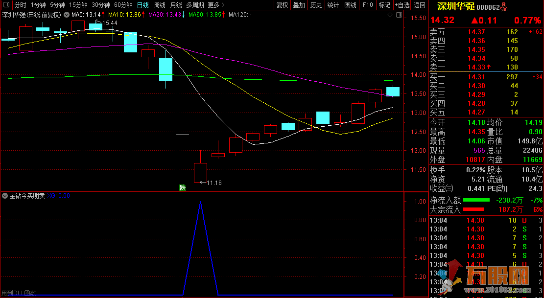The image size is (544, 298).
Task: Click the candle labeled low 11.16
Action: tap(201, 172)
